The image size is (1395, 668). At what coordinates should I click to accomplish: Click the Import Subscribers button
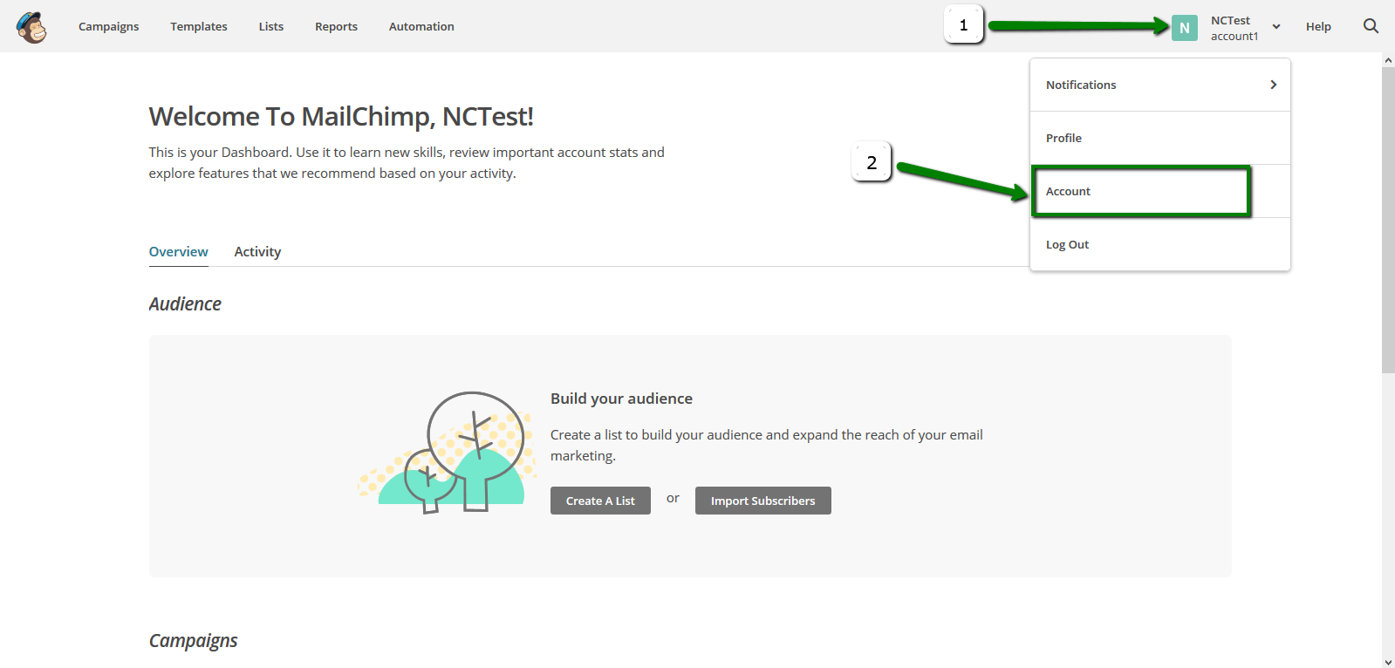(x=762, y=501)
